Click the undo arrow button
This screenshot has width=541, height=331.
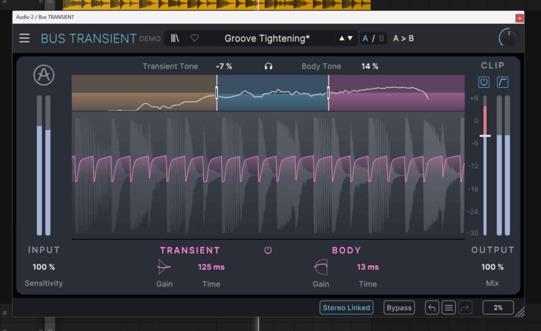pyautogui.click(x=431, y=308)
